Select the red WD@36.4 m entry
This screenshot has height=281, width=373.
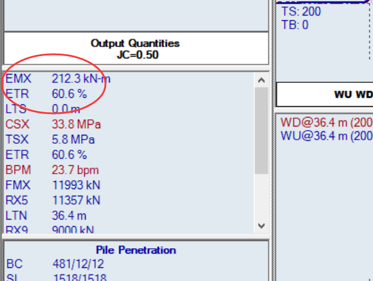[327, 122]
